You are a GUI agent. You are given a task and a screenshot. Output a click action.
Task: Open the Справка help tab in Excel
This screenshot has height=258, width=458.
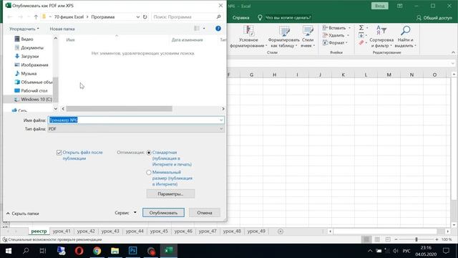(x=240, y=17)
